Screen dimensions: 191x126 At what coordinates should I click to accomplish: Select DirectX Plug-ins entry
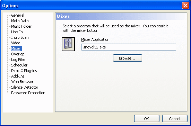click(24, 71)
